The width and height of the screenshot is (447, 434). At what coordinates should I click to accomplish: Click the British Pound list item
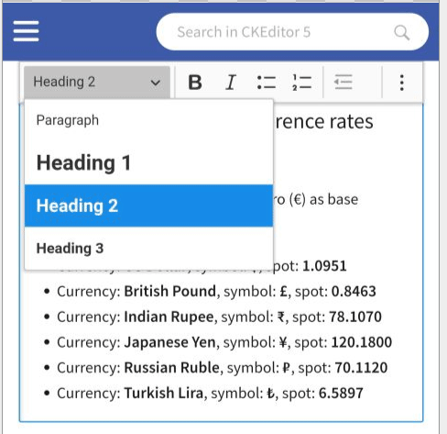click(216, 291)
